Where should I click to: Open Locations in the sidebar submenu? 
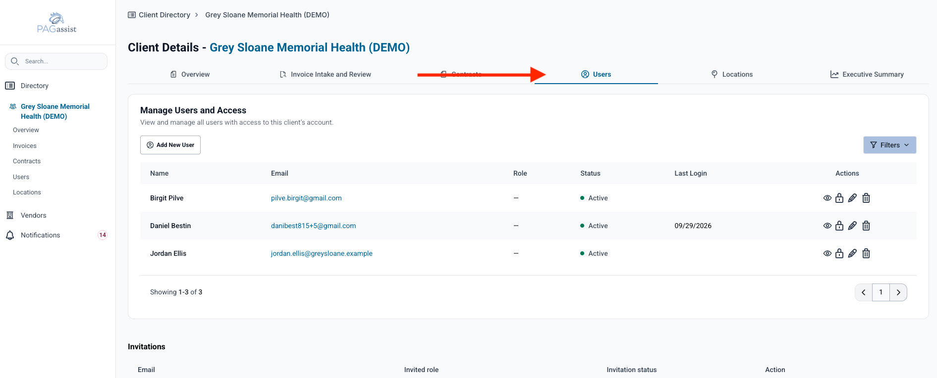point(27,192)
